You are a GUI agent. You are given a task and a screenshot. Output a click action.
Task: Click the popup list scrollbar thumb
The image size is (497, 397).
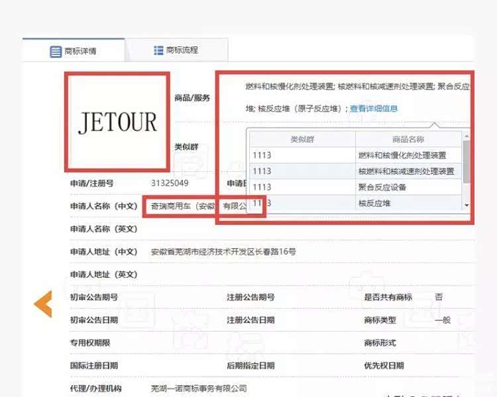[x=467, y=162]
